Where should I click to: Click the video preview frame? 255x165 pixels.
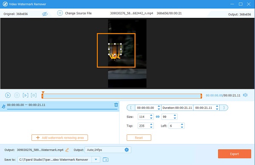(127, 54)
